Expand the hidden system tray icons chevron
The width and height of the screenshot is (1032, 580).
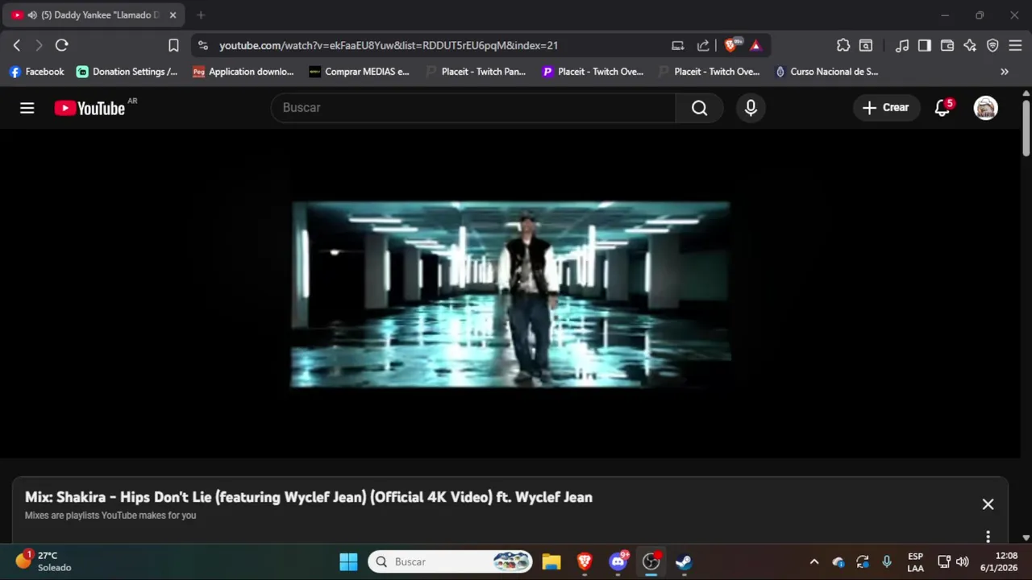coord(814,561)
